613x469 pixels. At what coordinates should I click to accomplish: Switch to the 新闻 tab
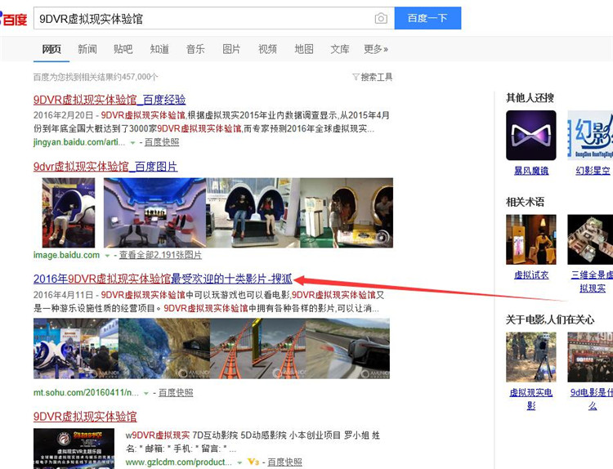click(x=87, y=49)
